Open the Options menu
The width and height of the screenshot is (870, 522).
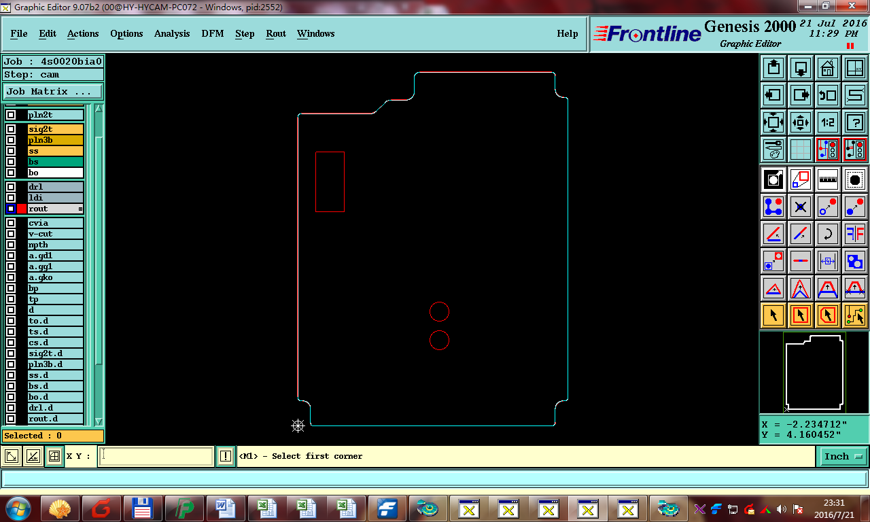126,33
